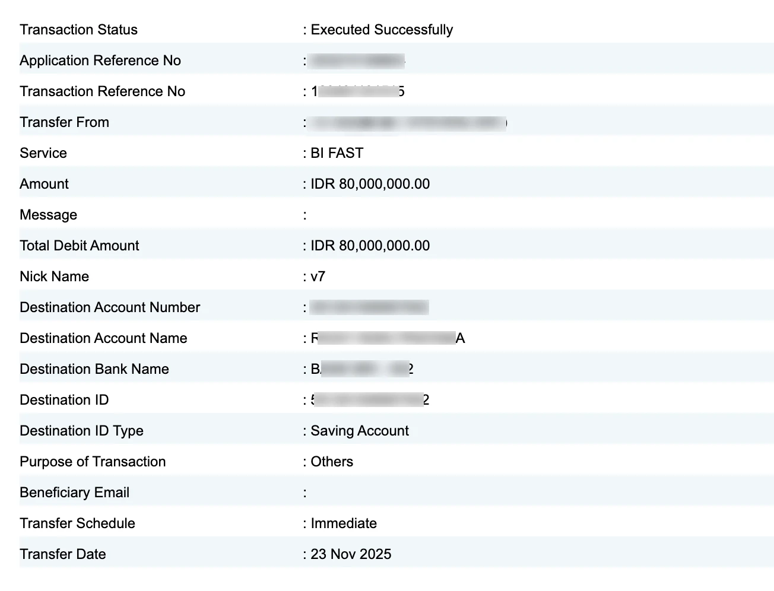Click the Destination Bank Name label
Image resolution: width=774 pixels, height=591 pixels.
pyautogui.click(x=94, y=369)
